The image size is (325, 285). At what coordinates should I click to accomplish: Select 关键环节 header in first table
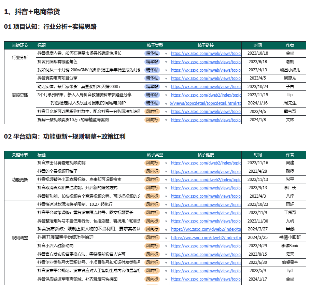click(20, 45)
